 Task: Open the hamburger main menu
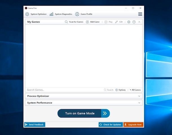coord(140,14)
